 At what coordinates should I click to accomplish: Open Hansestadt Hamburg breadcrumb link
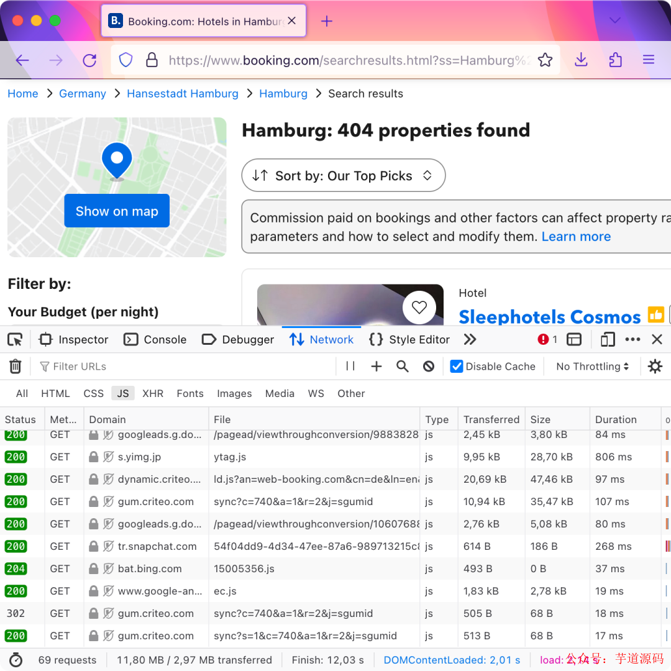(x=183, y=94)
